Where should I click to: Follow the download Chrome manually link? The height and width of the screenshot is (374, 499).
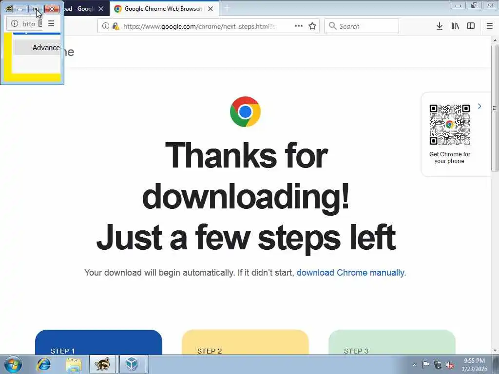(x=350, y=273)
